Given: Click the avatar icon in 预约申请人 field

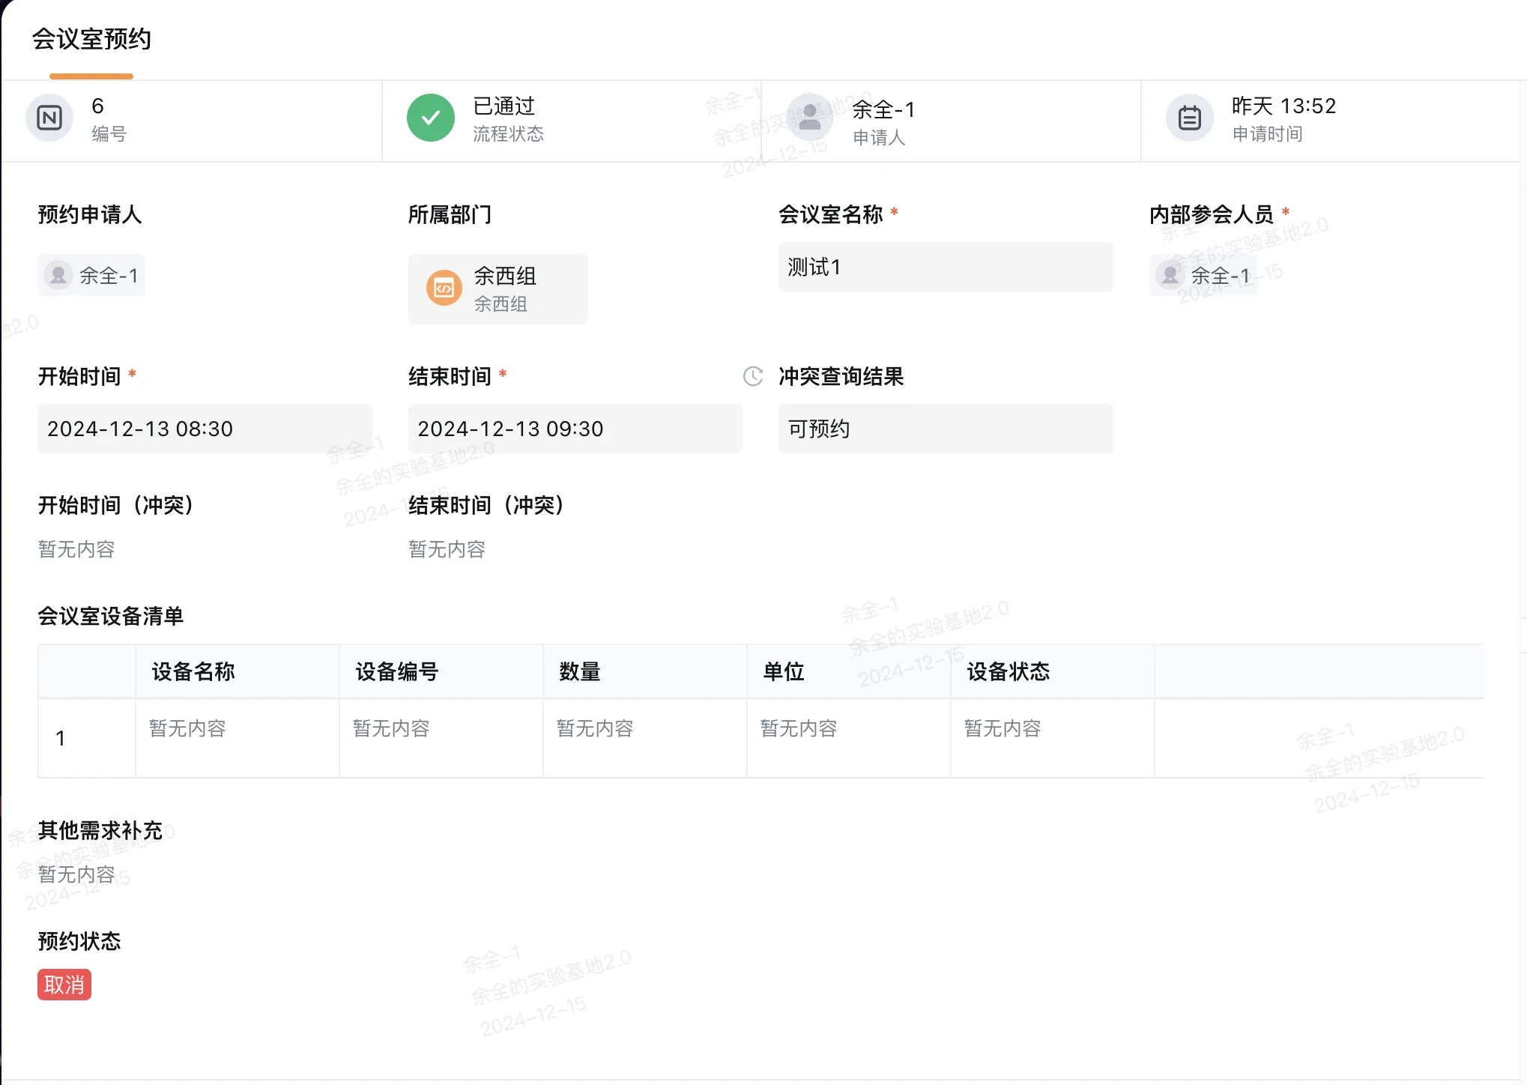Looking at the screenshot, I should [x=57, y=275].
